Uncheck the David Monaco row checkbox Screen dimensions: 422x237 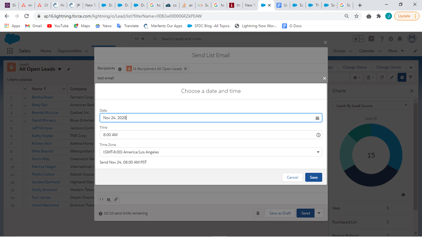pos(25,120)
